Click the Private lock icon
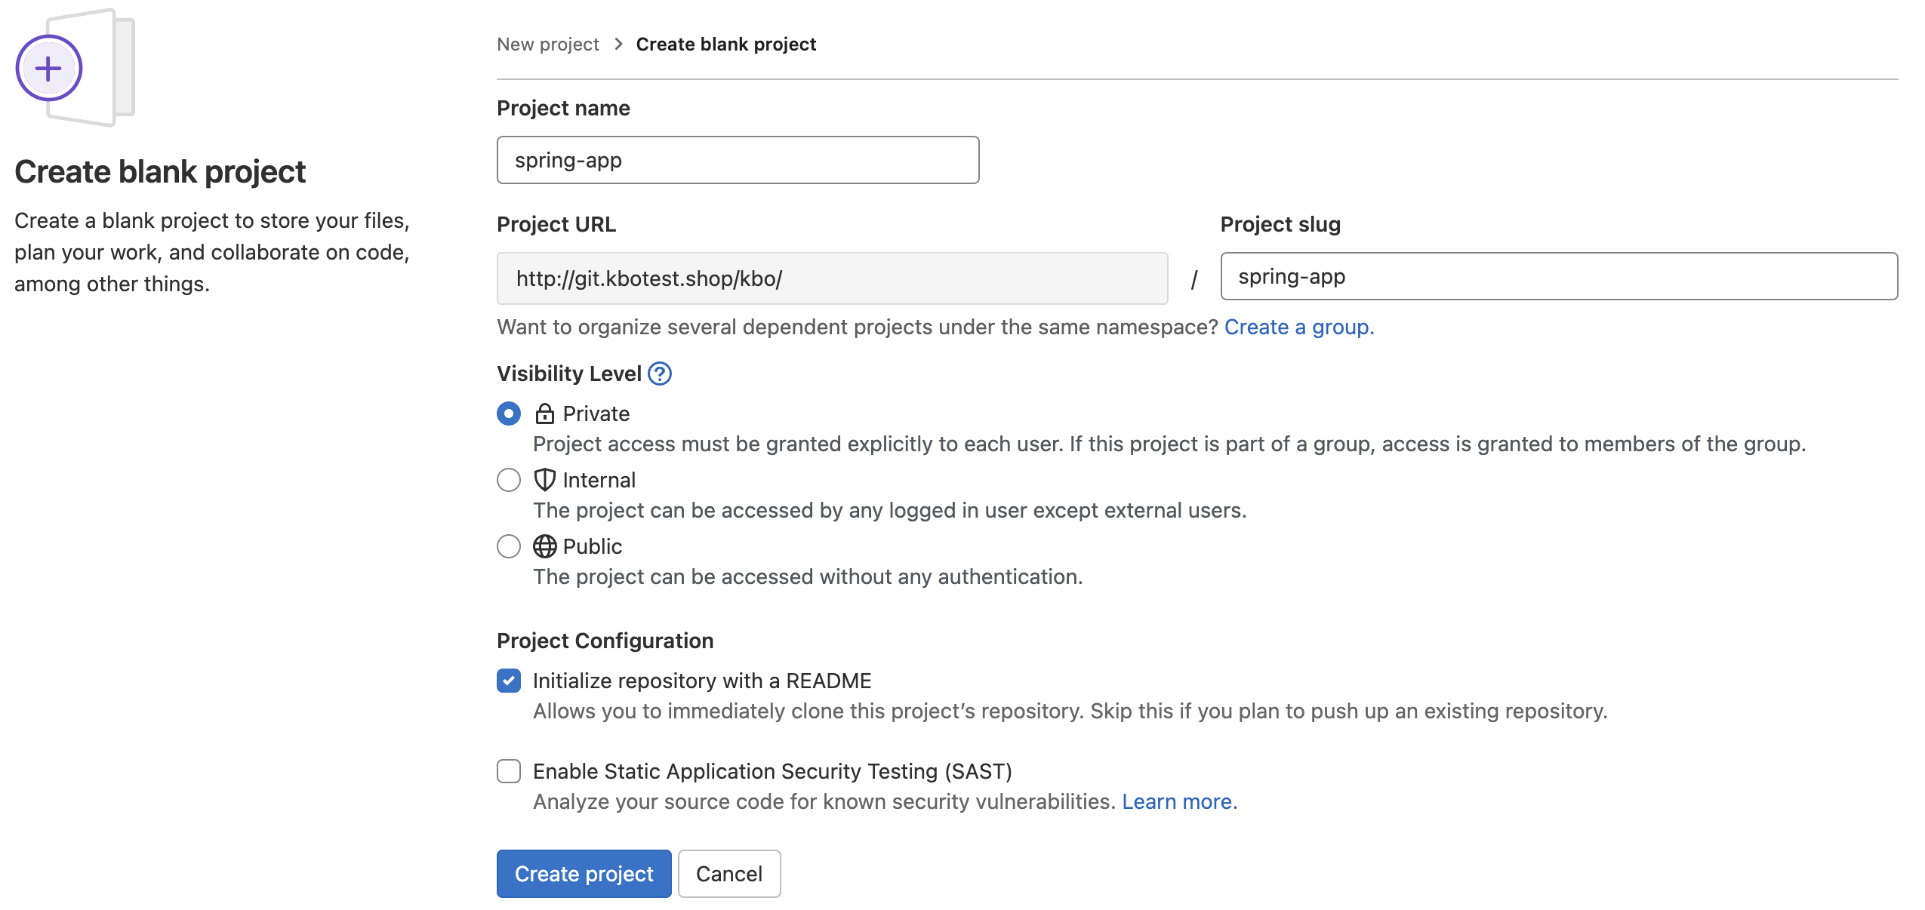The image size is (1925, 910). click(x=544, y=413)
